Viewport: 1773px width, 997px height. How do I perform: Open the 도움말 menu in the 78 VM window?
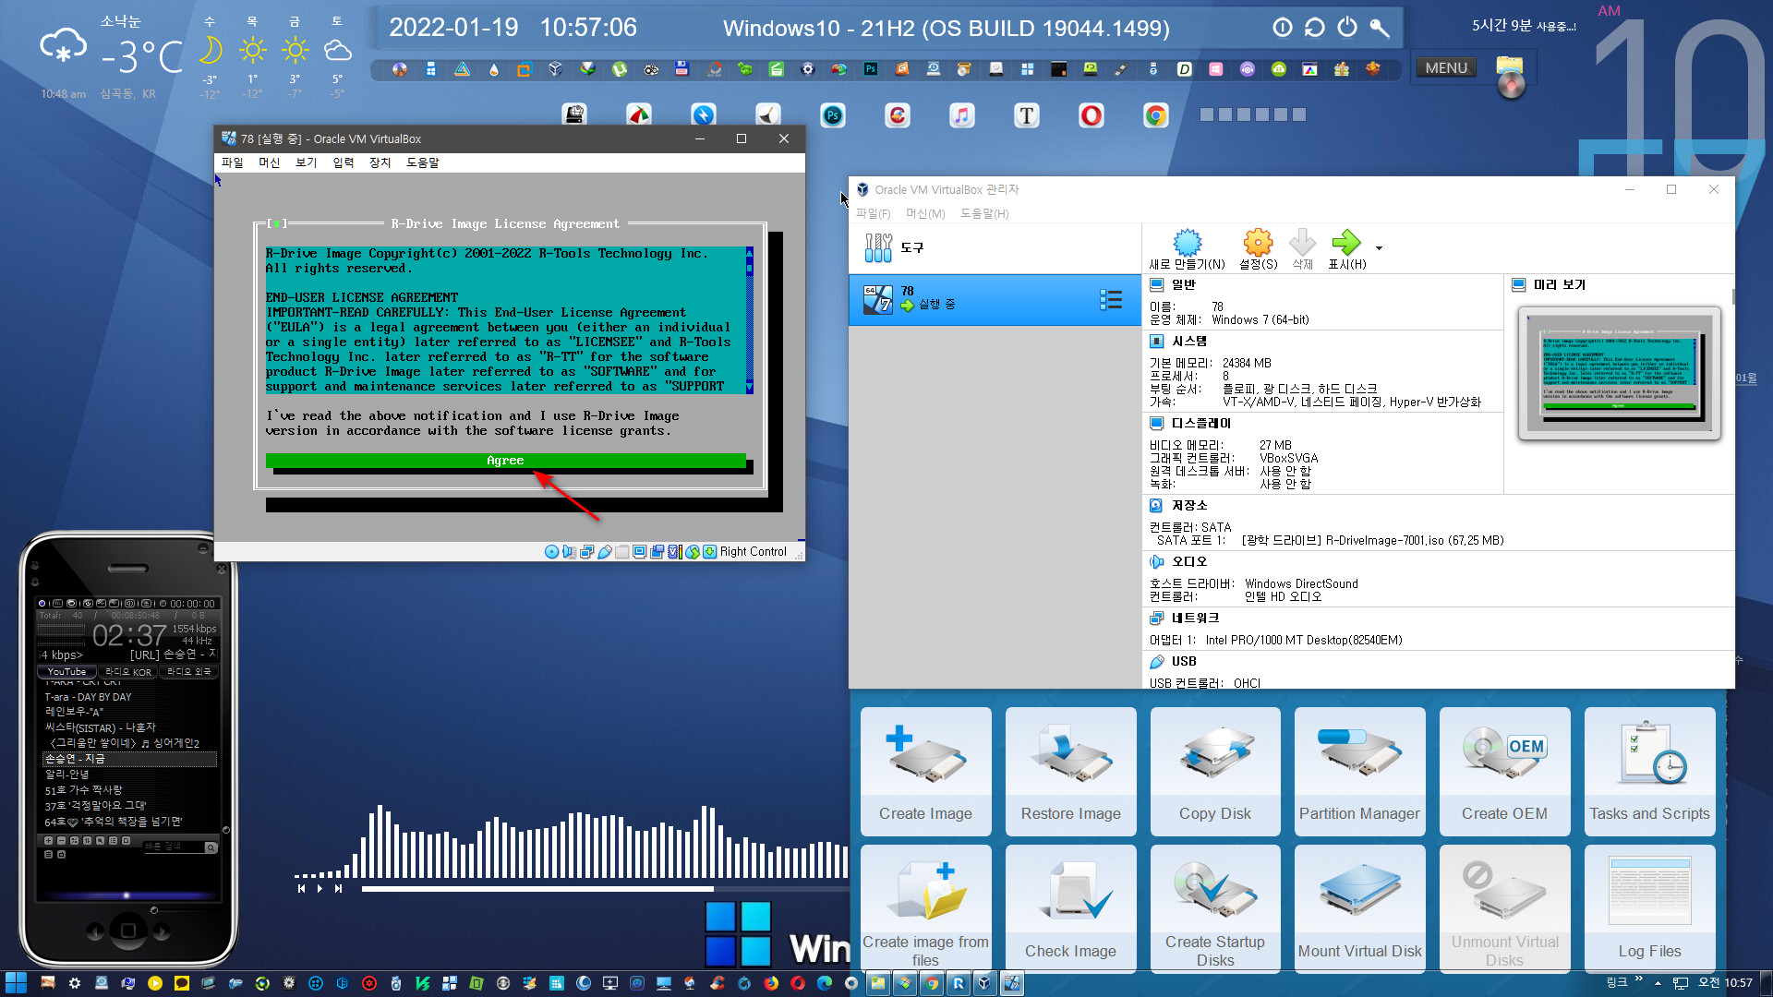(x=423, y=162)
